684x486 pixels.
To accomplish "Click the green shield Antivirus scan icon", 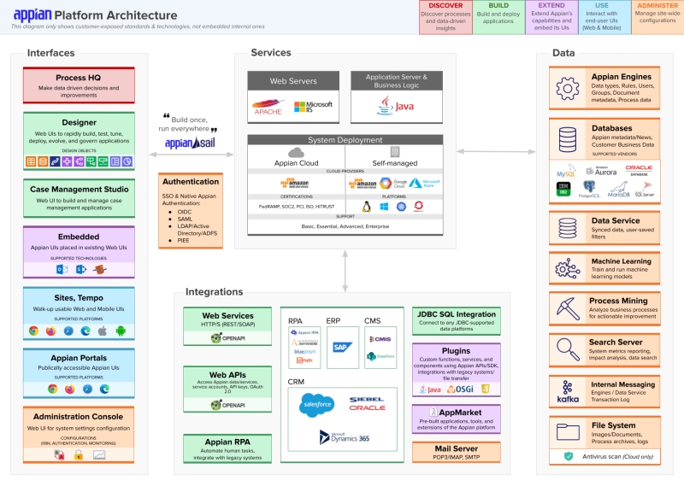I will point(569,456).
